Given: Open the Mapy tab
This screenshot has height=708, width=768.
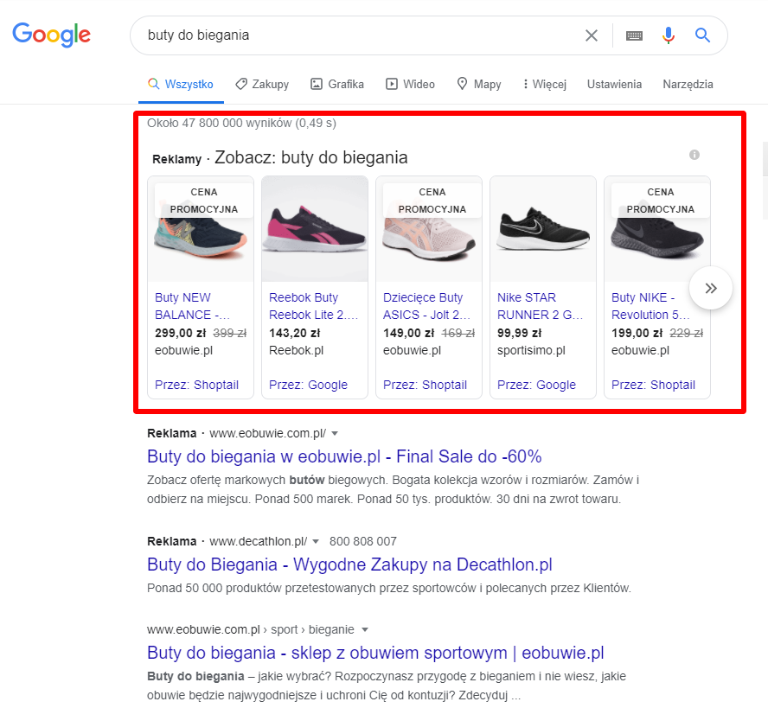Looking at the screenshot, I should (x=479, y=84).
